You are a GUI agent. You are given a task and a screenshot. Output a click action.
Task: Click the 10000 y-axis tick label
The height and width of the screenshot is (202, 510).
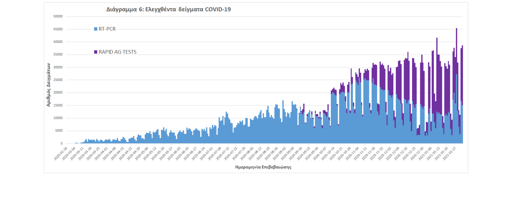click(57, 118)
